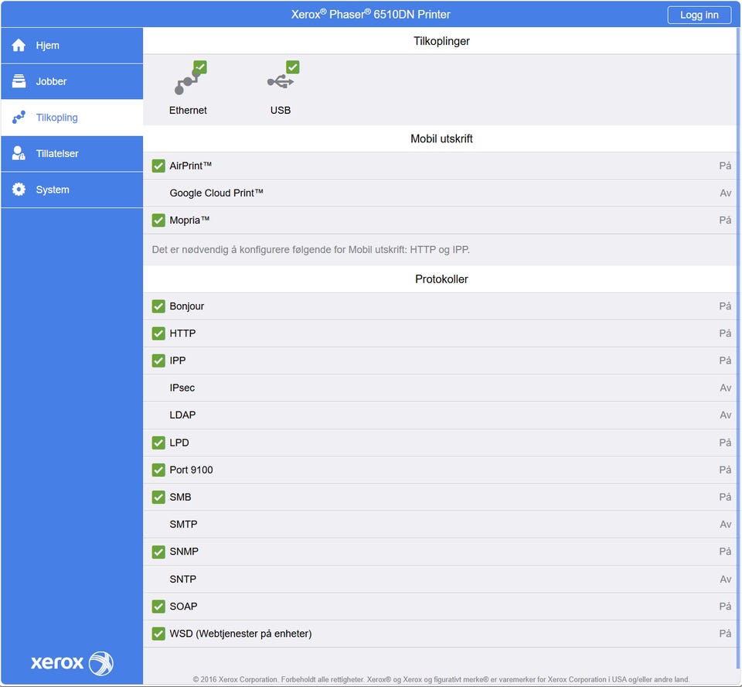Select the Tilkopling menu item
742x687 pixels.
[x=72, y=118]
